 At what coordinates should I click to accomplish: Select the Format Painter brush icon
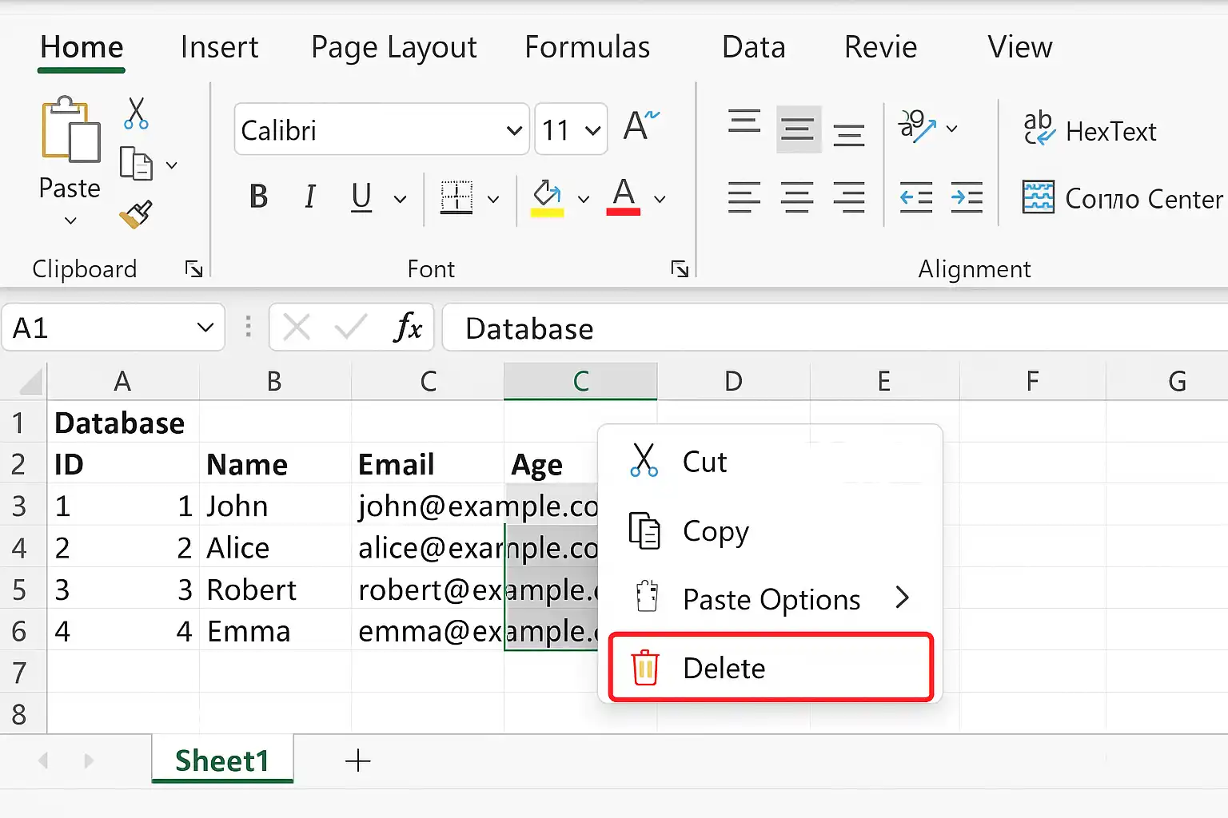coord(136,215)
